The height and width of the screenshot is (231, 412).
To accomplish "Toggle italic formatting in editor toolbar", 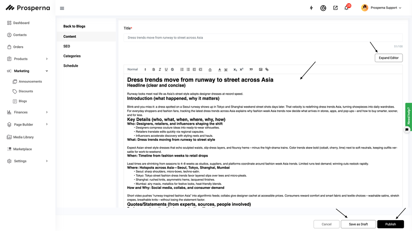I will point(160,70).
